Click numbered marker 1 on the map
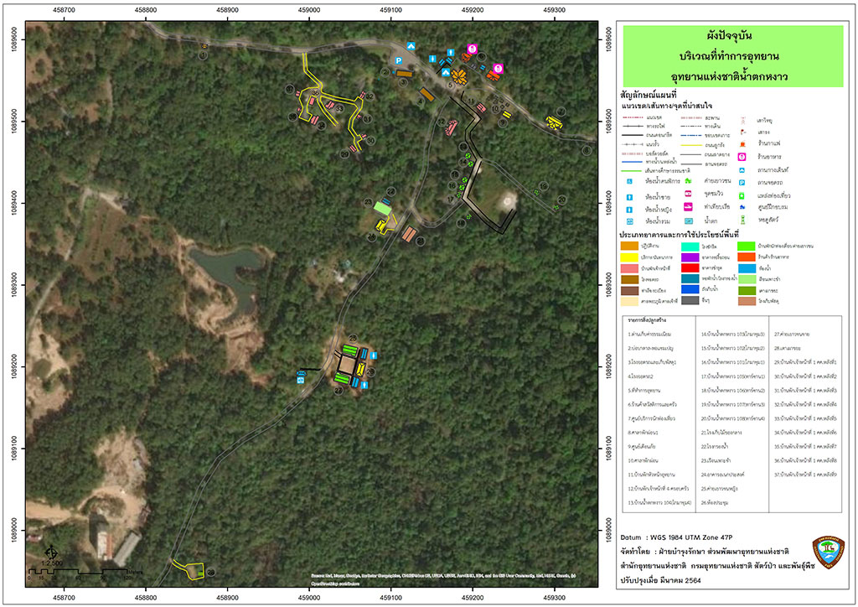Screen dimensions: 858x607 click(x=203, y=55)
